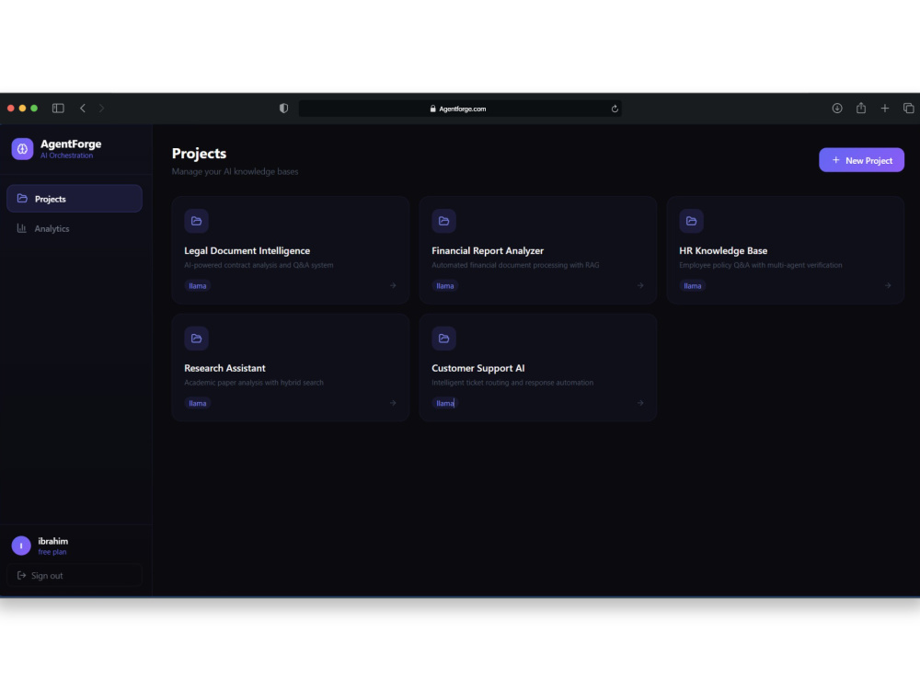This screenshot has height=690, width=920.
Task: Click the ibrahim user avatar
Action: pos(21,546)
